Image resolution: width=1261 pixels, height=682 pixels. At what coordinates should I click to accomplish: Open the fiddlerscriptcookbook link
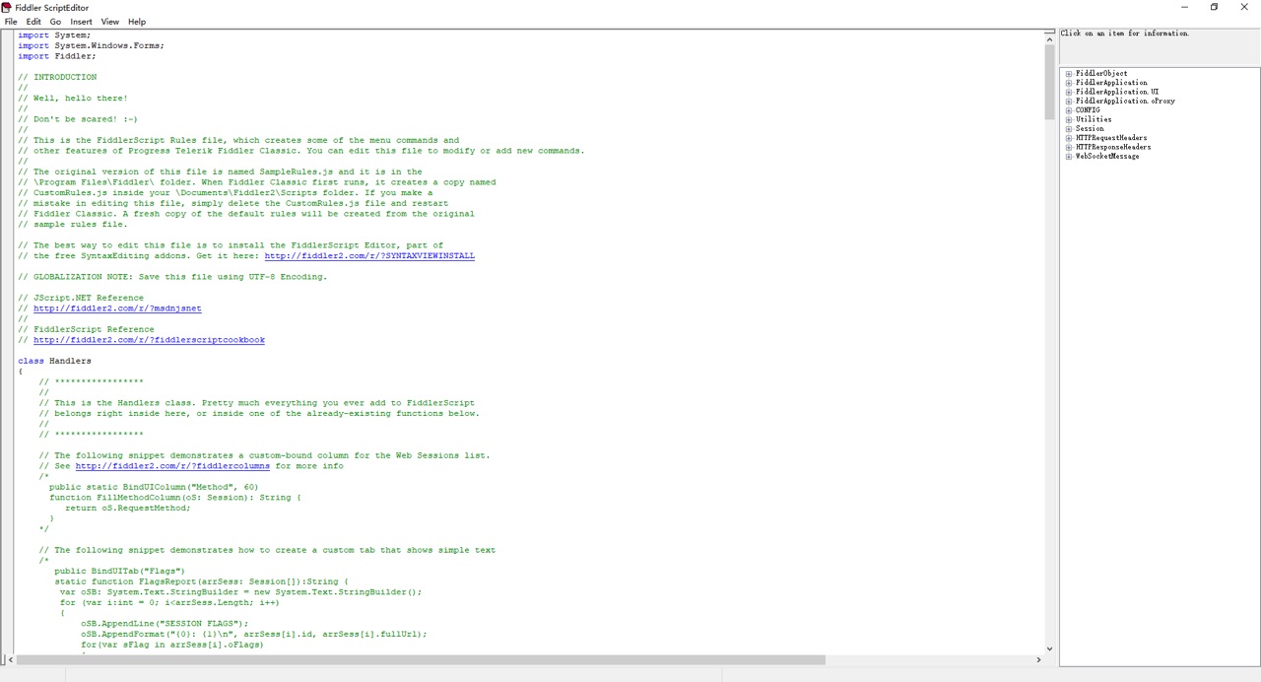[149, 340]
